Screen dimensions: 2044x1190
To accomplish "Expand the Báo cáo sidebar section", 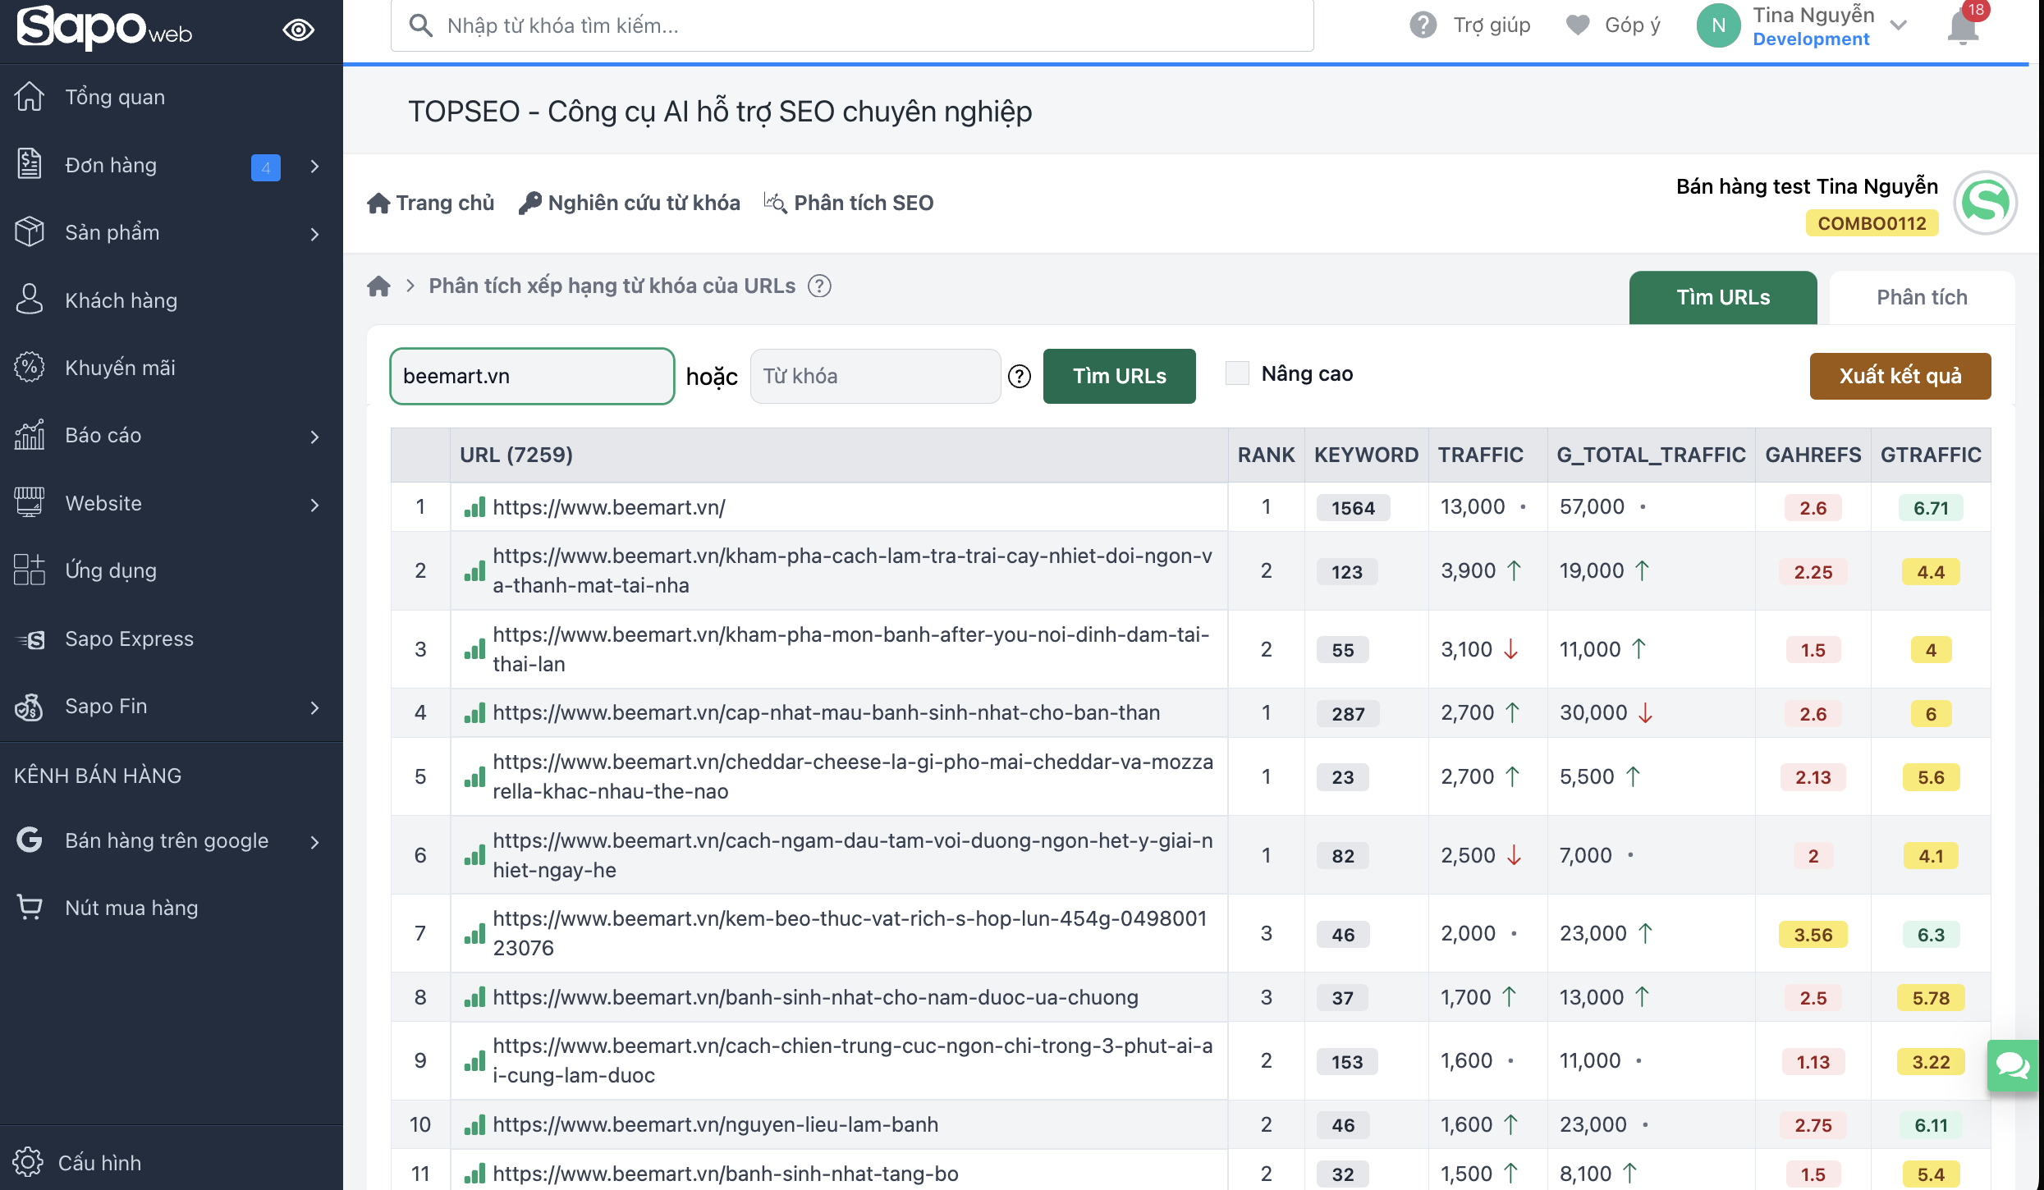I will (x=314, y=437).
